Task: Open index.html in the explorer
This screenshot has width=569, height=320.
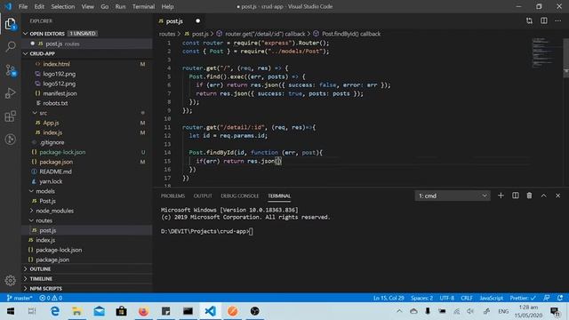Action: click(x=56, y=64)
